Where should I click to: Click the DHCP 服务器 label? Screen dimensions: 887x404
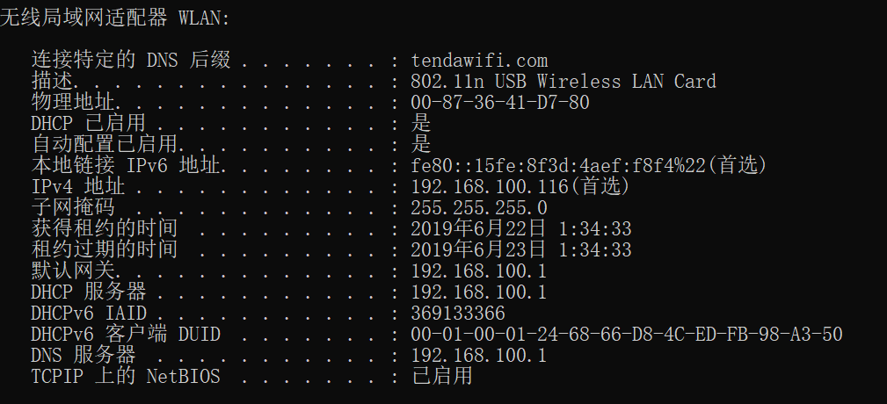pyautogui.click(x=88, y=292)
